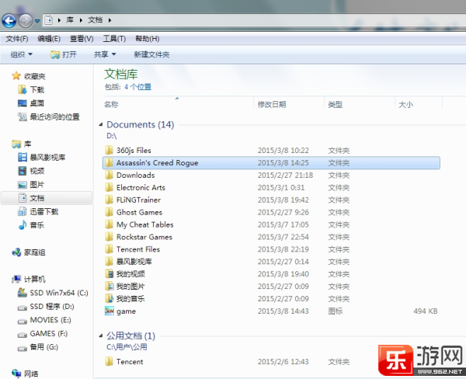The width and height of the screenshot is (466, 379).
Task: Select the 暴风影视库 folder in the file list
Action: (x=271, y=262)
